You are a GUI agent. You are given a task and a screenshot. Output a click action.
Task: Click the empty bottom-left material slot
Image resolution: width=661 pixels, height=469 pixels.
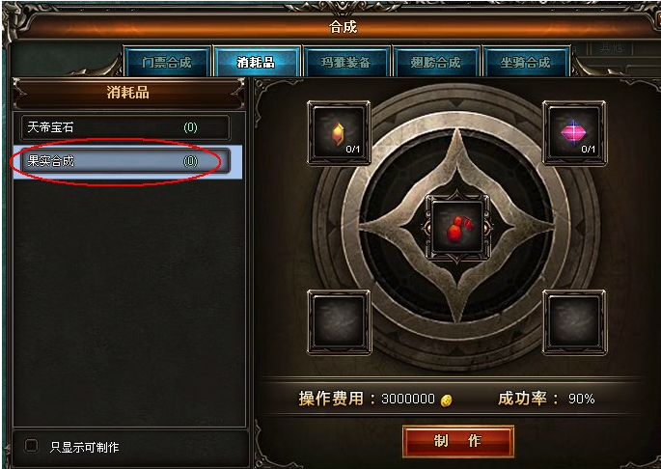tap(339, 321)
